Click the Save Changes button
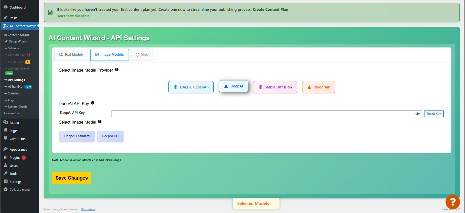 (x=72, y=178)
